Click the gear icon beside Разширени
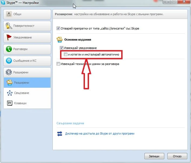This screenshot has width=191, height=163. pos(9,72)
